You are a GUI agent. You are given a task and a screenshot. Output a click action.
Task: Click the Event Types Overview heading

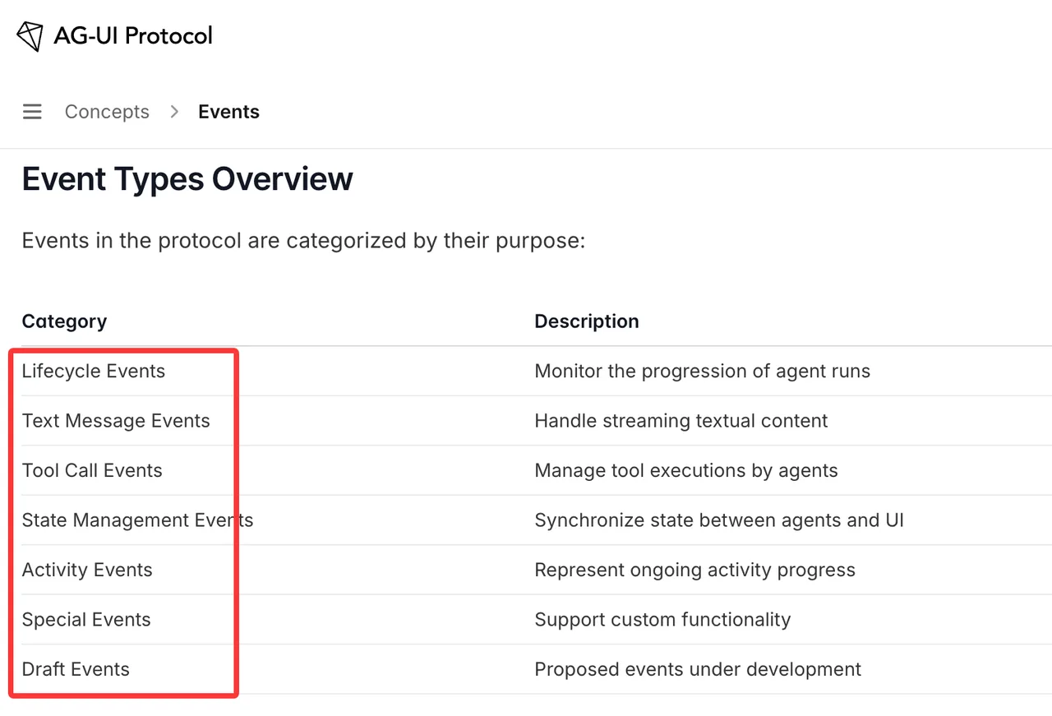point(187,178)
